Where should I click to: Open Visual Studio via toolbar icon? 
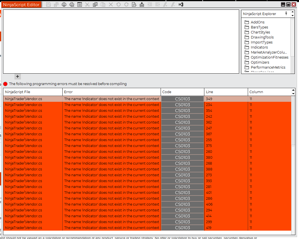click(181, 4)
